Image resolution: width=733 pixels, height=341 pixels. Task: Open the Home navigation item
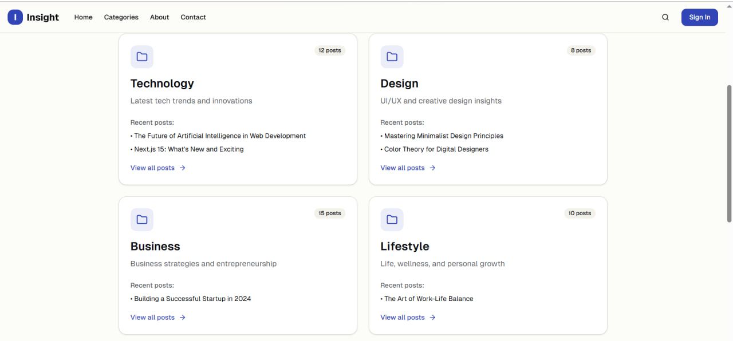point(83,17)
